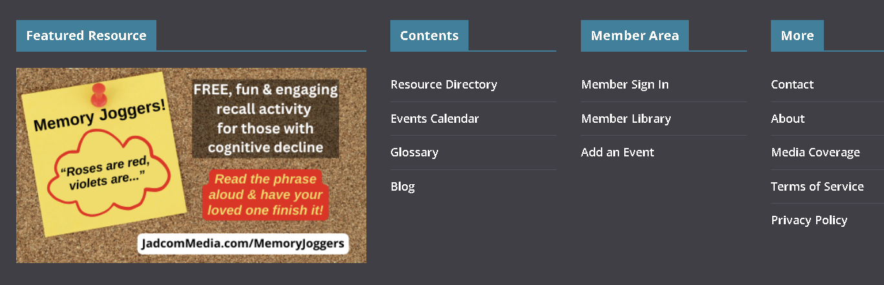Screen dimensions: 884x285
Task: Go to the Events Calendar page
Action: (434, 119)
